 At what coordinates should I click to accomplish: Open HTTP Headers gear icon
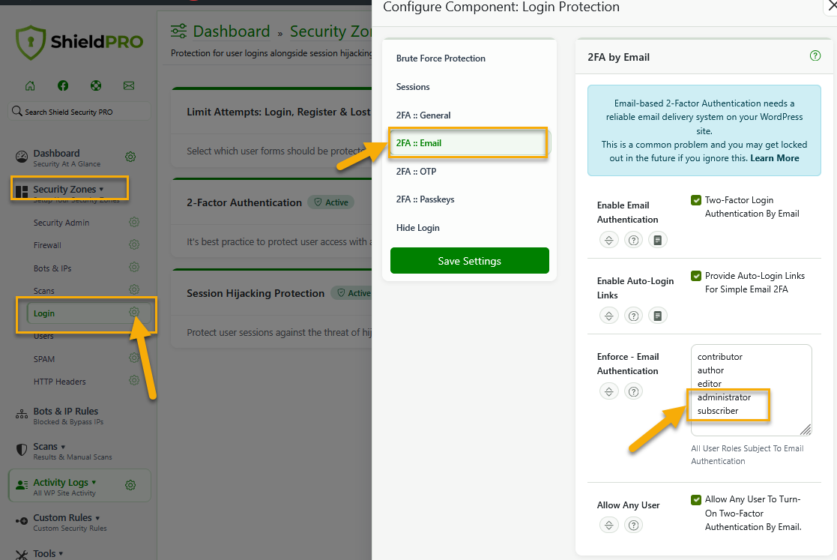click(x=134, y=380)
